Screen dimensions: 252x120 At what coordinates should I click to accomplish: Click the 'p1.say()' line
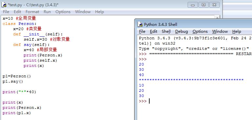point(13,81)
